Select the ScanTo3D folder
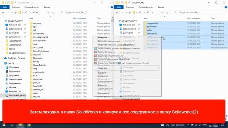 (37, 86)
